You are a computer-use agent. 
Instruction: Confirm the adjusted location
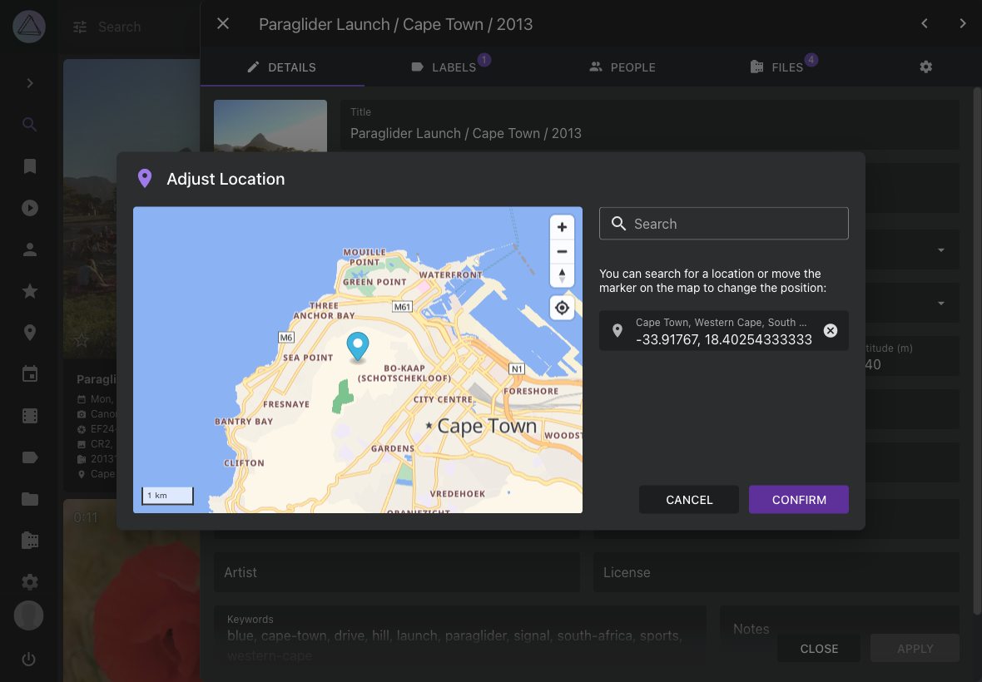click(798, 499)
